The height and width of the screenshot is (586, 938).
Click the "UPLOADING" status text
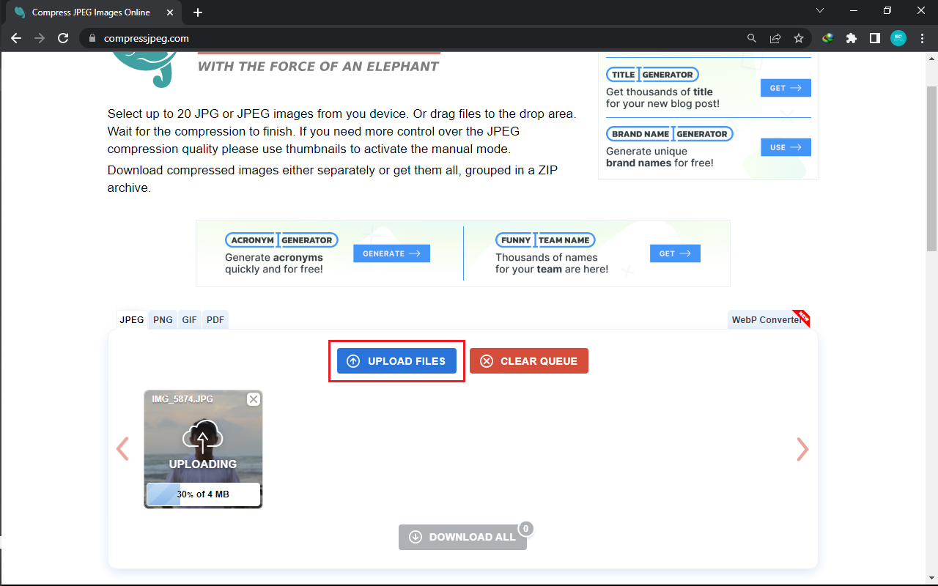point(203,464)
